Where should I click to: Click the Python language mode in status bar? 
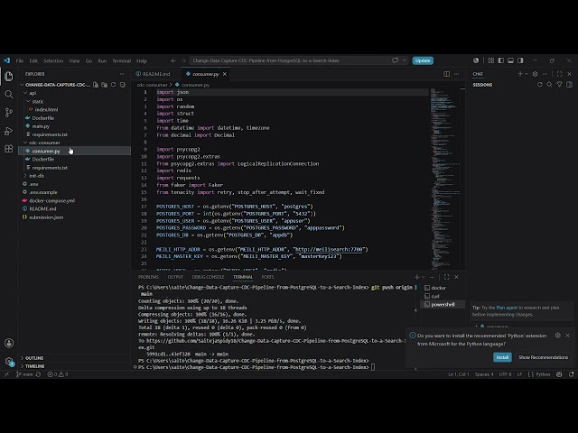pyautogui.click(x=543, y=374)
